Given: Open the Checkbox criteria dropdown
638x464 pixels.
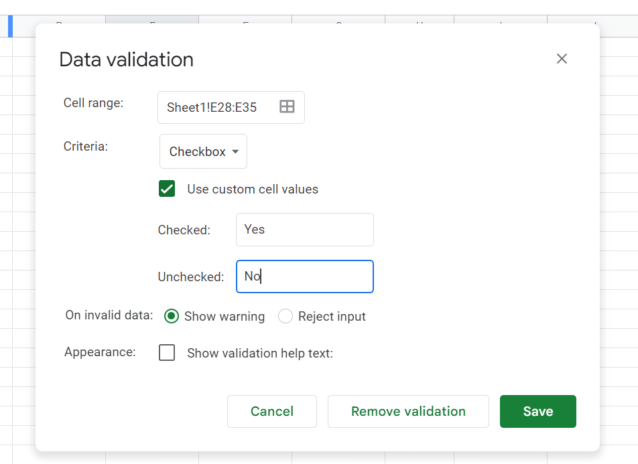Looking at the screenshot, I should 203,151.
